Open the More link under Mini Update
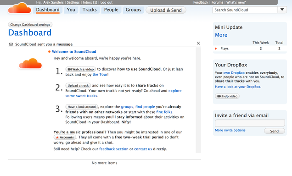This screenshot has height=176, width=292. coord(221,35)
